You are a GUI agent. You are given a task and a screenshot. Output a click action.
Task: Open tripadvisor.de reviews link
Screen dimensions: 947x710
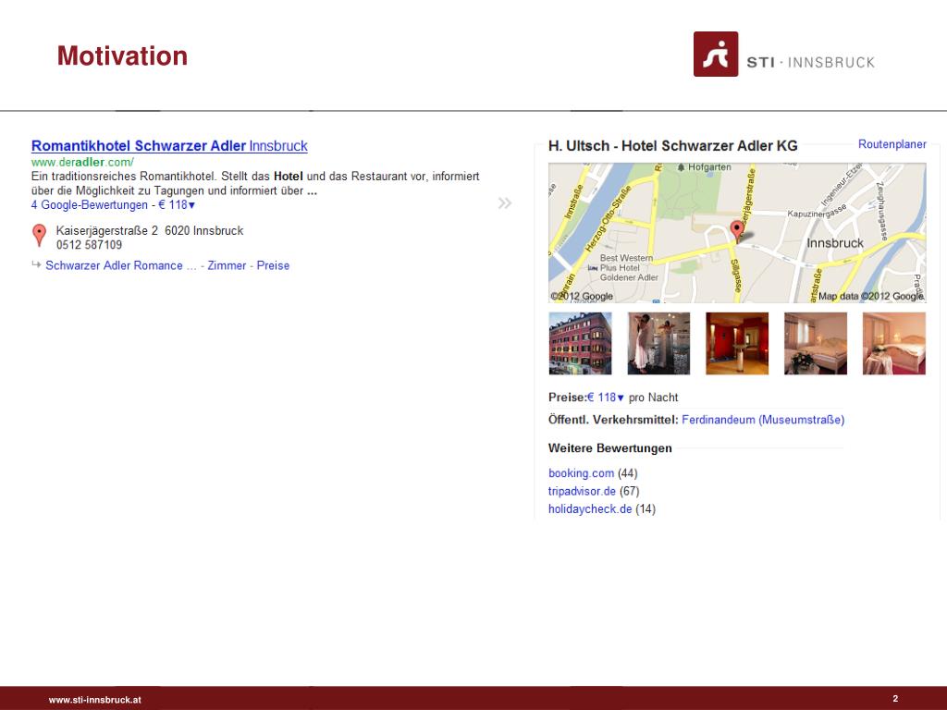point(583,491)
